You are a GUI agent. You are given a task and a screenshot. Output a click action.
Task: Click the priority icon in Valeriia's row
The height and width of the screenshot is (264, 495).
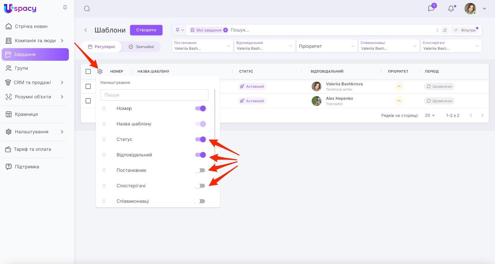coord(399,86)
